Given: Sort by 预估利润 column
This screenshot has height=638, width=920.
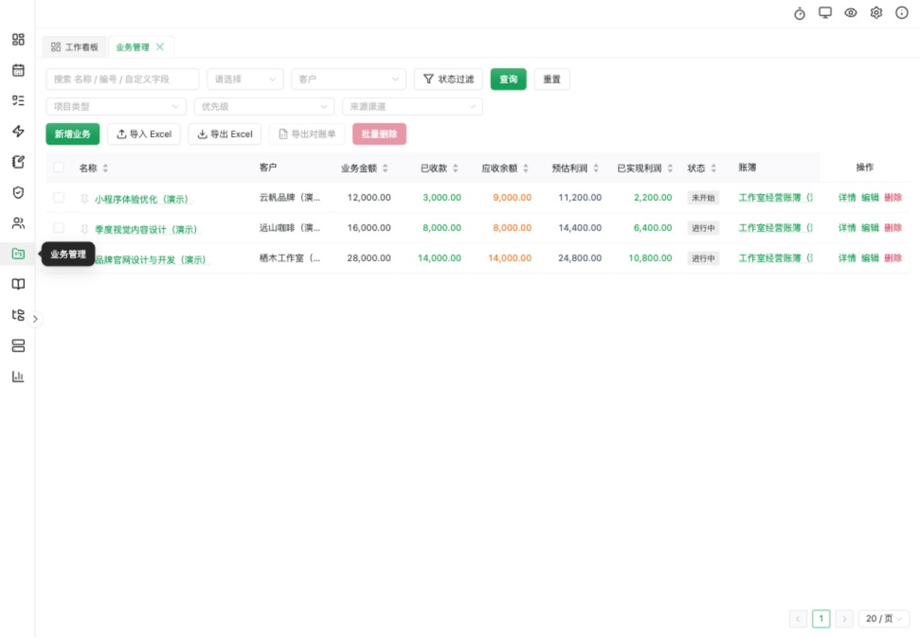Looking at the screenshot, I should (x=596, y=168).
